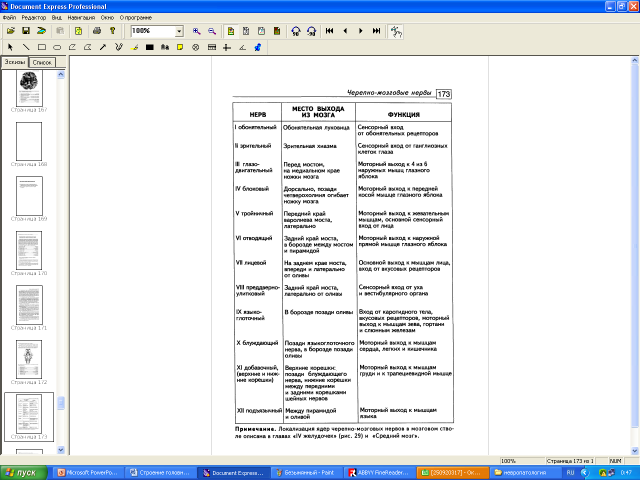
Task: Open the Навигация menu
Action: pyautogui.click(x=81, y=17)
